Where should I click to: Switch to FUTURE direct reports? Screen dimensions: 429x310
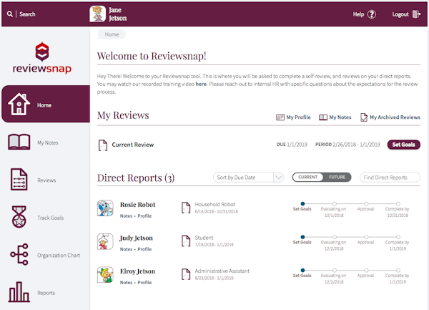coord(337,177)
